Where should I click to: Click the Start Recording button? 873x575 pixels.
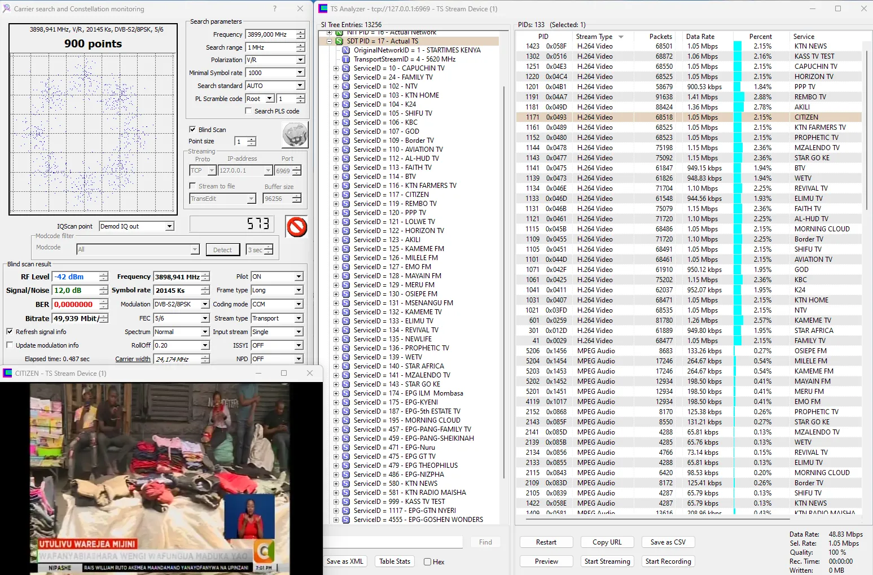pos(668,561)
